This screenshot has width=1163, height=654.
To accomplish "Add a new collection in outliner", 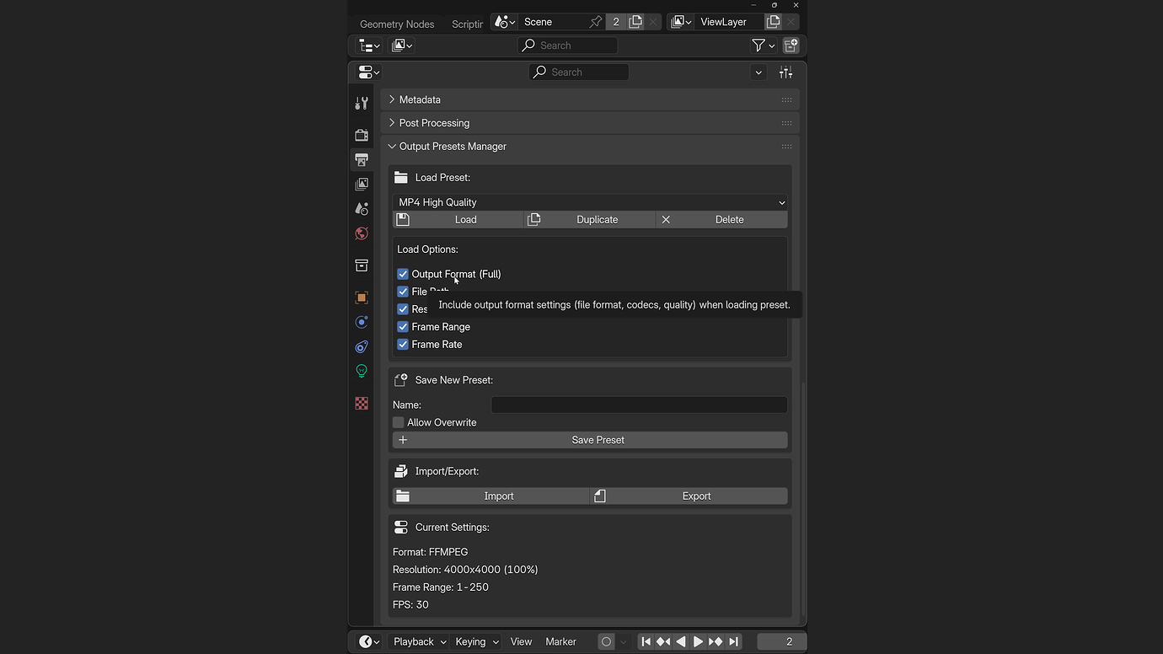I will [x=791, y=46].
